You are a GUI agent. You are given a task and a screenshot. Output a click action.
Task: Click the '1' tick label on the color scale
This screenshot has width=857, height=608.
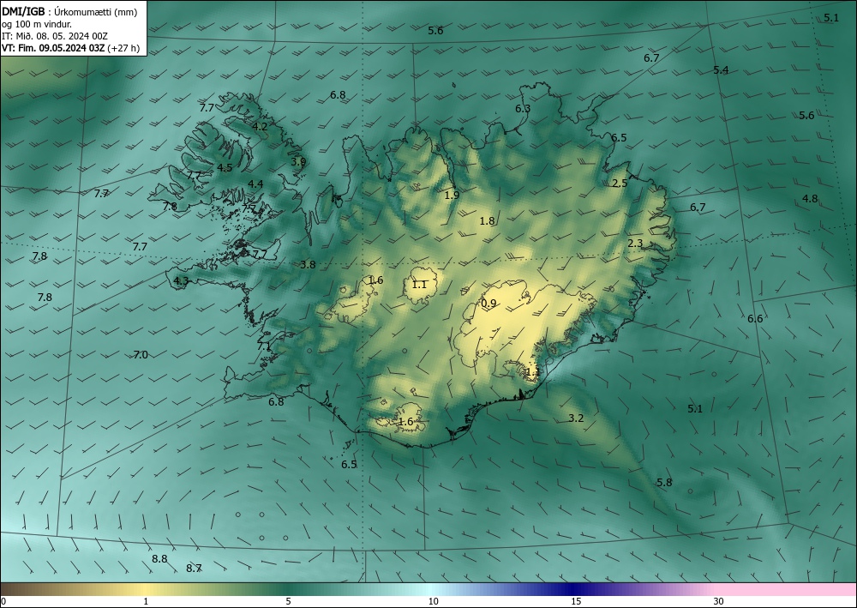coord(146,601)
